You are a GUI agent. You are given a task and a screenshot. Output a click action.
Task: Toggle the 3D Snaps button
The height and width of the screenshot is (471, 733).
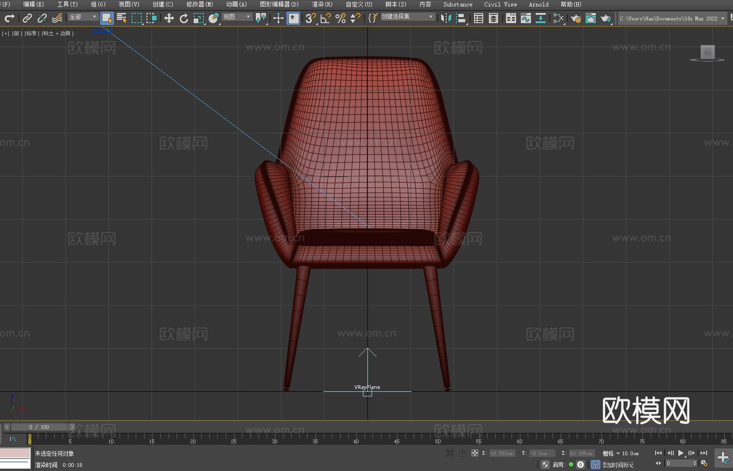point(311,18)
